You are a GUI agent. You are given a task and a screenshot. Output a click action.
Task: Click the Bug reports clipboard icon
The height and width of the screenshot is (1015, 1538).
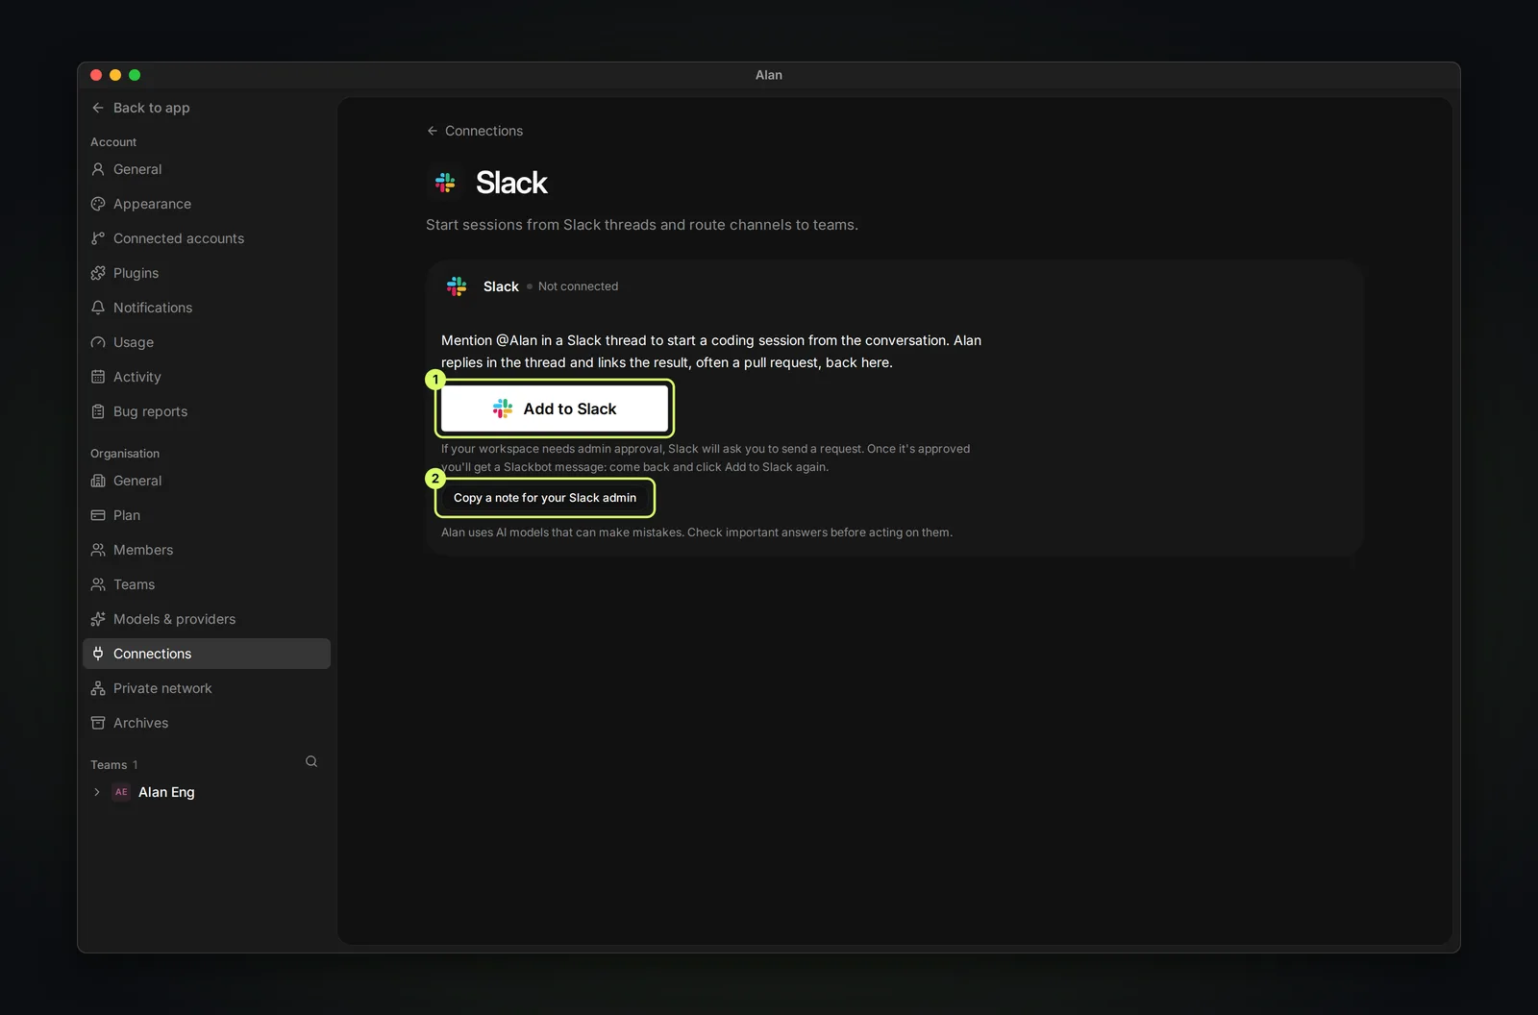(98, 411)
